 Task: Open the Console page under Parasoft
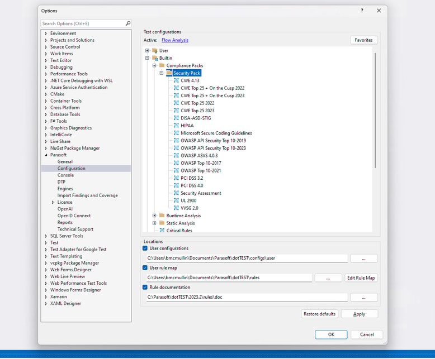coord(65,175)
